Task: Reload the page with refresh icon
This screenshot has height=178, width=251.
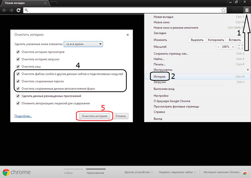Action: 19,10
